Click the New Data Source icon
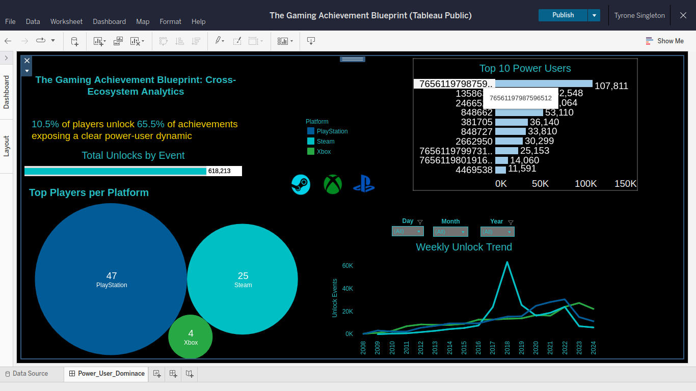 click(74, 41)
